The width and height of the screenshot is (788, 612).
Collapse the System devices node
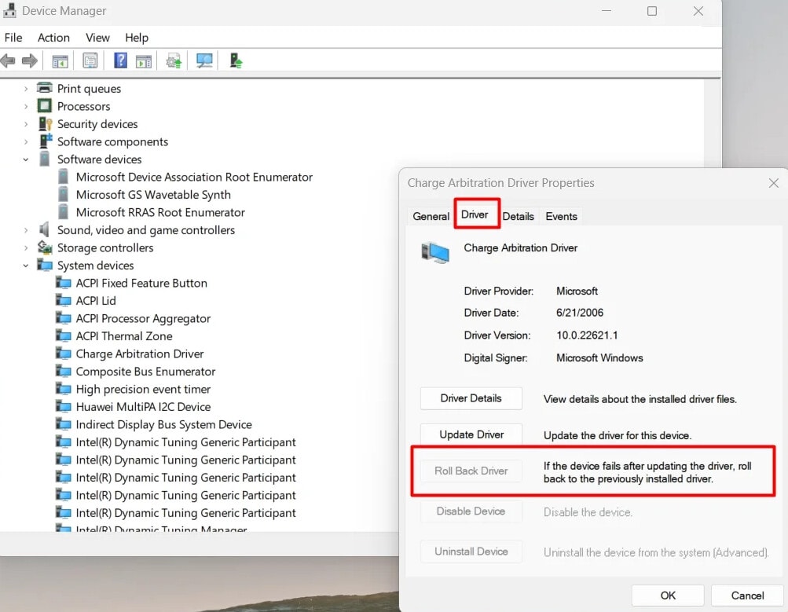(x=26, y=266)
